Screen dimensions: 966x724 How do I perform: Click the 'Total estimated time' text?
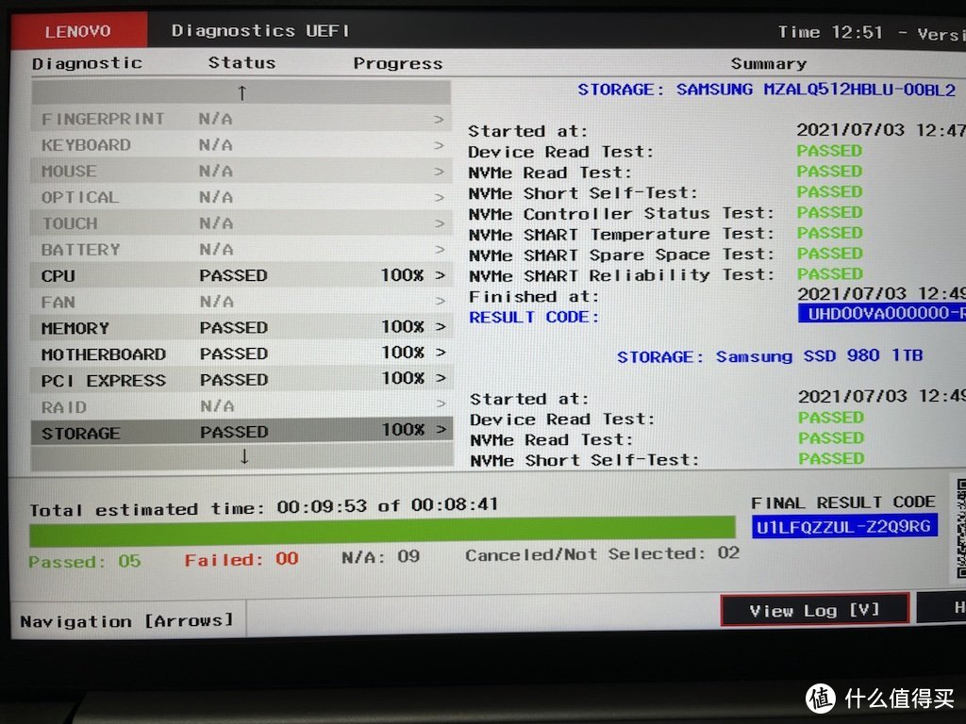pyautogui.click(x=264, y=508)
